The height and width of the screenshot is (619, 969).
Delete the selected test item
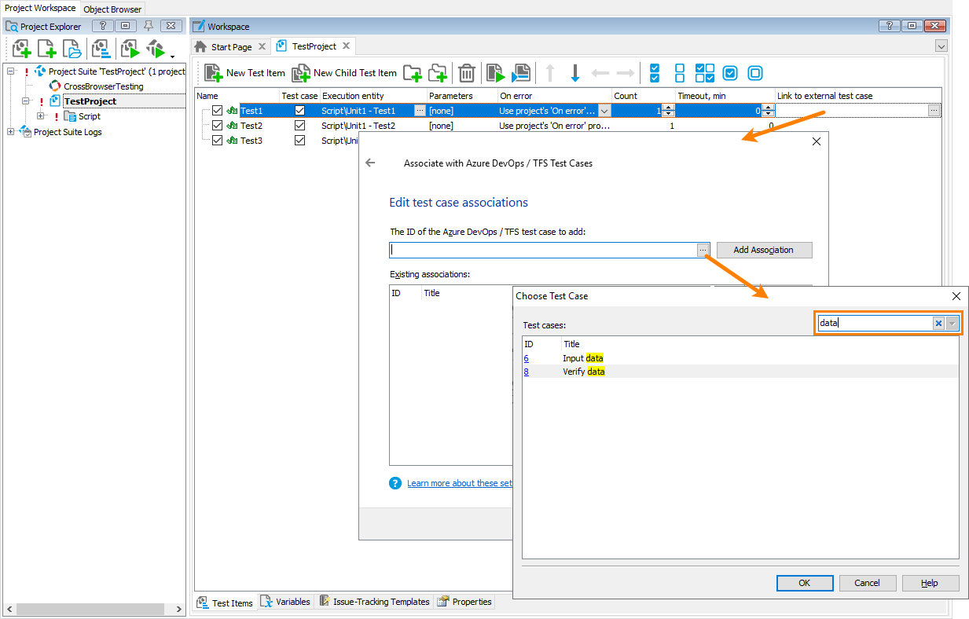point(467,72)
